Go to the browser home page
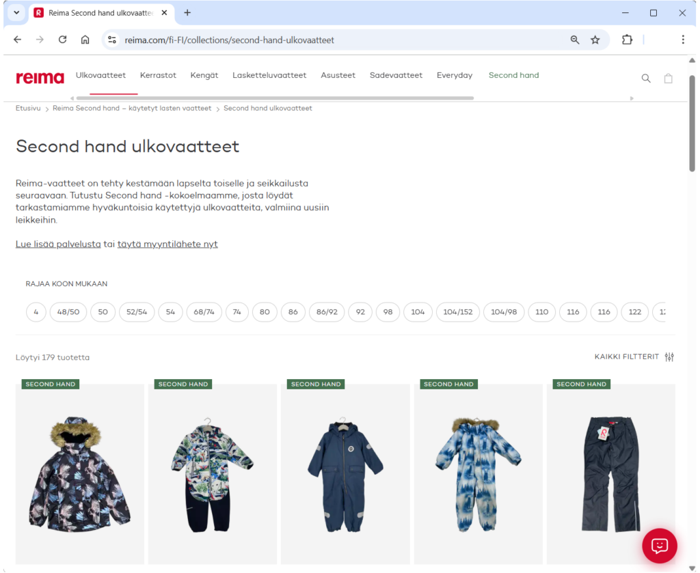The image size is (700, 573). [x=85, y=40]
